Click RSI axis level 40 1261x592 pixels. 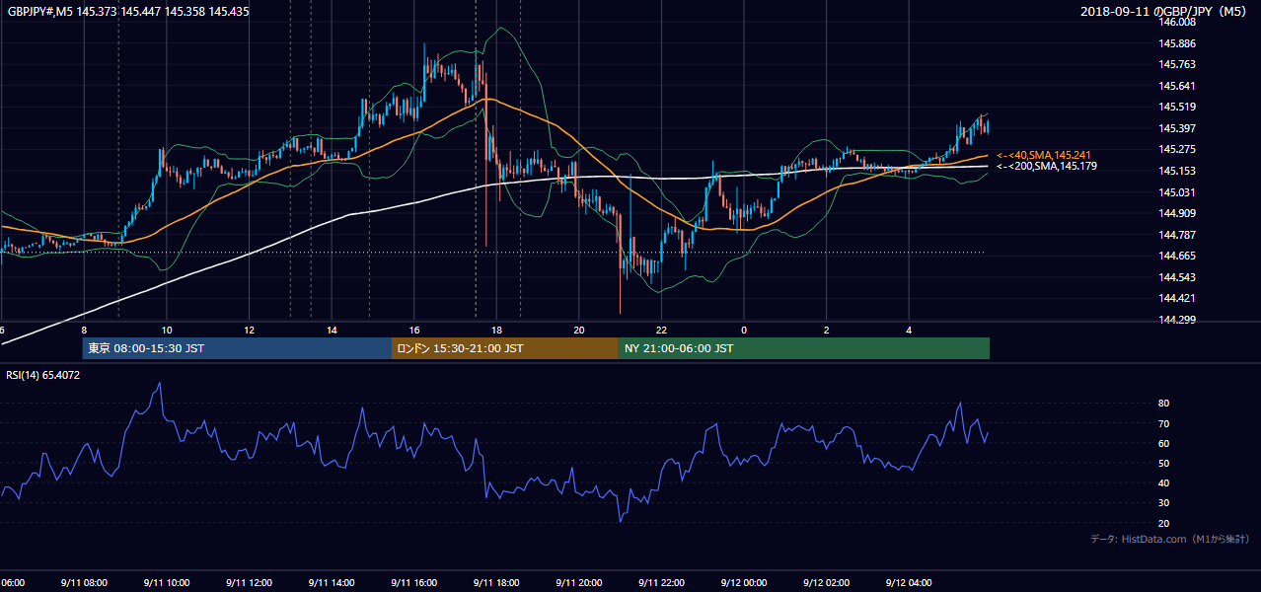click(x=1163, y=482)
